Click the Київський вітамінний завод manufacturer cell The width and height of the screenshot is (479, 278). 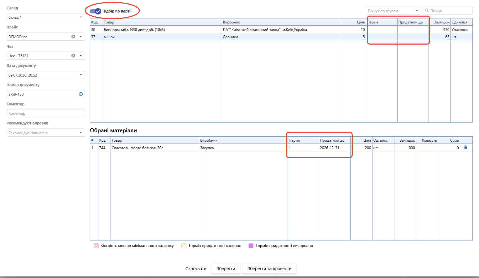point(281,30)
